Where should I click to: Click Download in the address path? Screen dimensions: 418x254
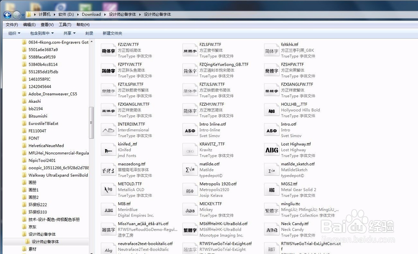91,14
